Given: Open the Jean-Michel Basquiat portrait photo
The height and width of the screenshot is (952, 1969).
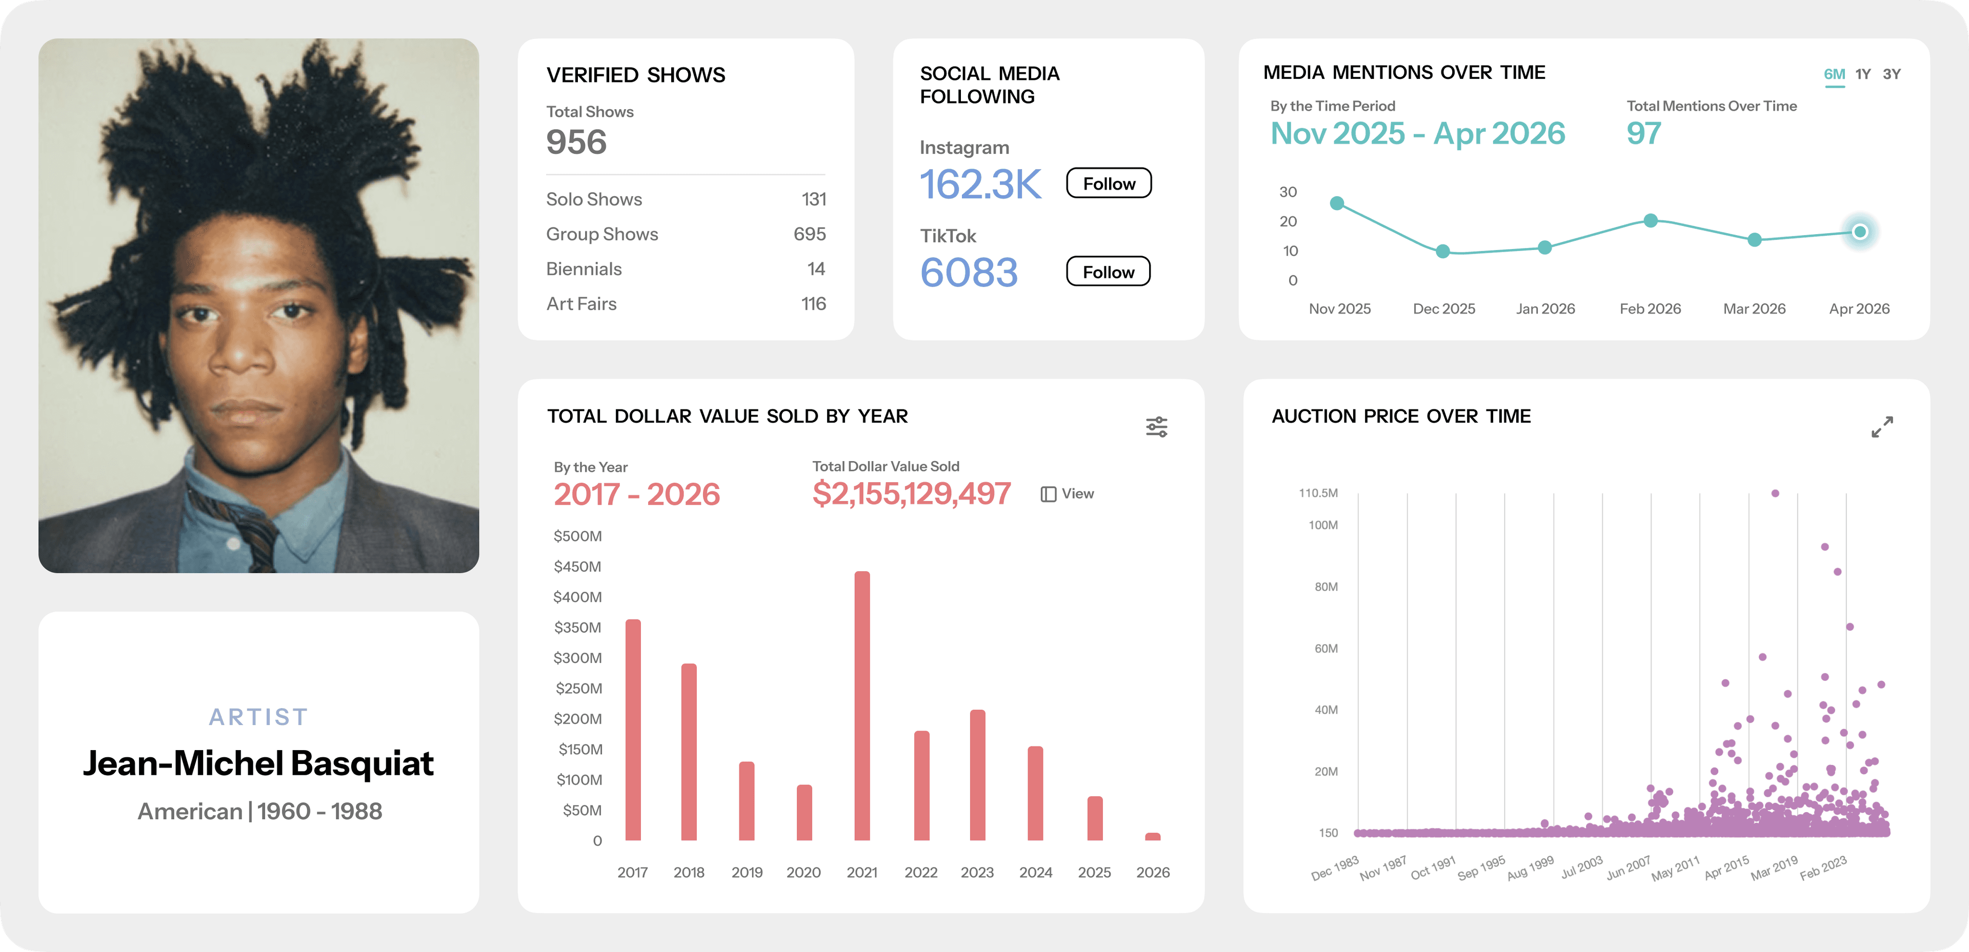Looking at the screenshot, I should point(258,305).
